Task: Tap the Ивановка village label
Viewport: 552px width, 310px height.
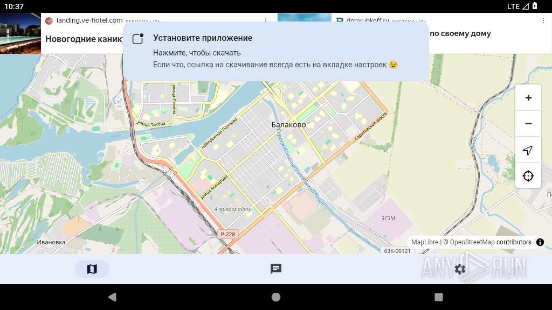Action: coord(51,242)
